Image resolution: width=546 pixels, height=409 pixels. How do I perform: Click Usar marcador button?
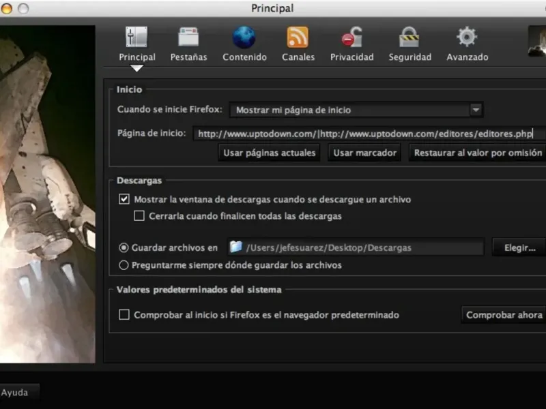point(364,153)
